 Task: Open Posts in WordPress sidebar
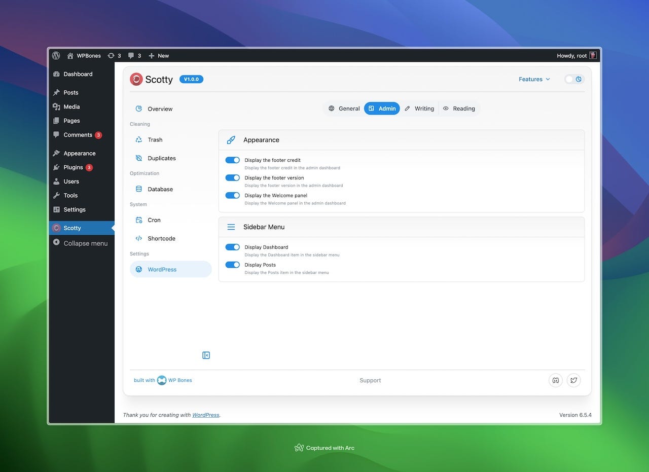tap(82, 92)
